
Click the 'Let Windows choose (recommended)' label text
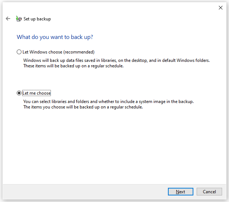(x=59, y=52)
